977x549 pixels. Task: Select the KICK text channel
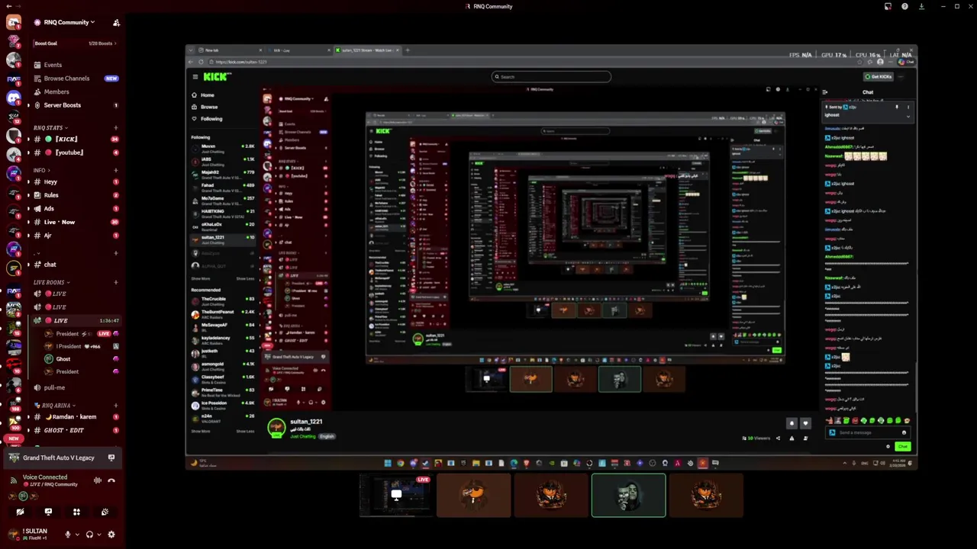(75, 140)
